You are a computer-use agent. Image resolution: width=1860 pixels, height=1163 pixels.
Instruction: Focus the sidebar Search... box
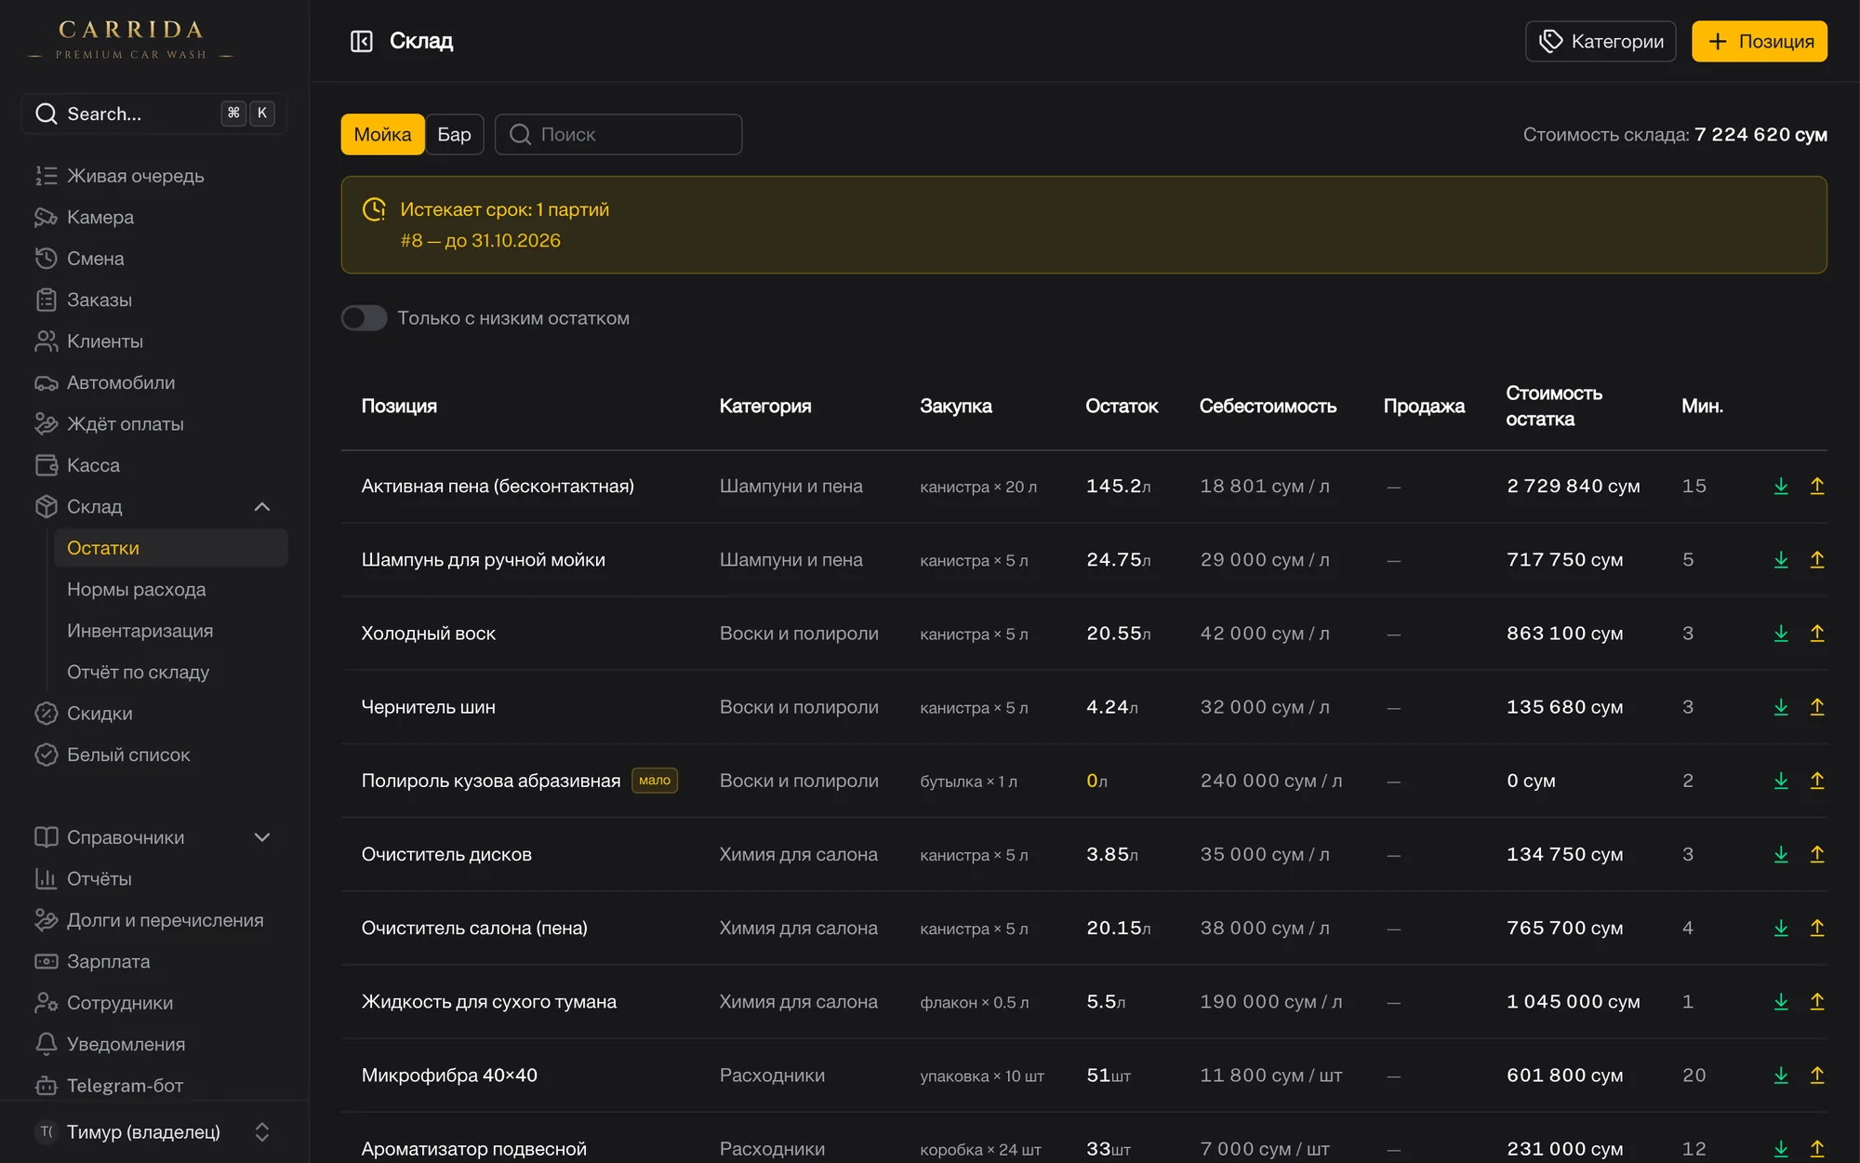(x=154, y=114)
